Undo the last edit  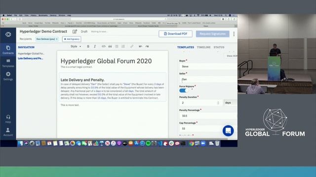140,46
